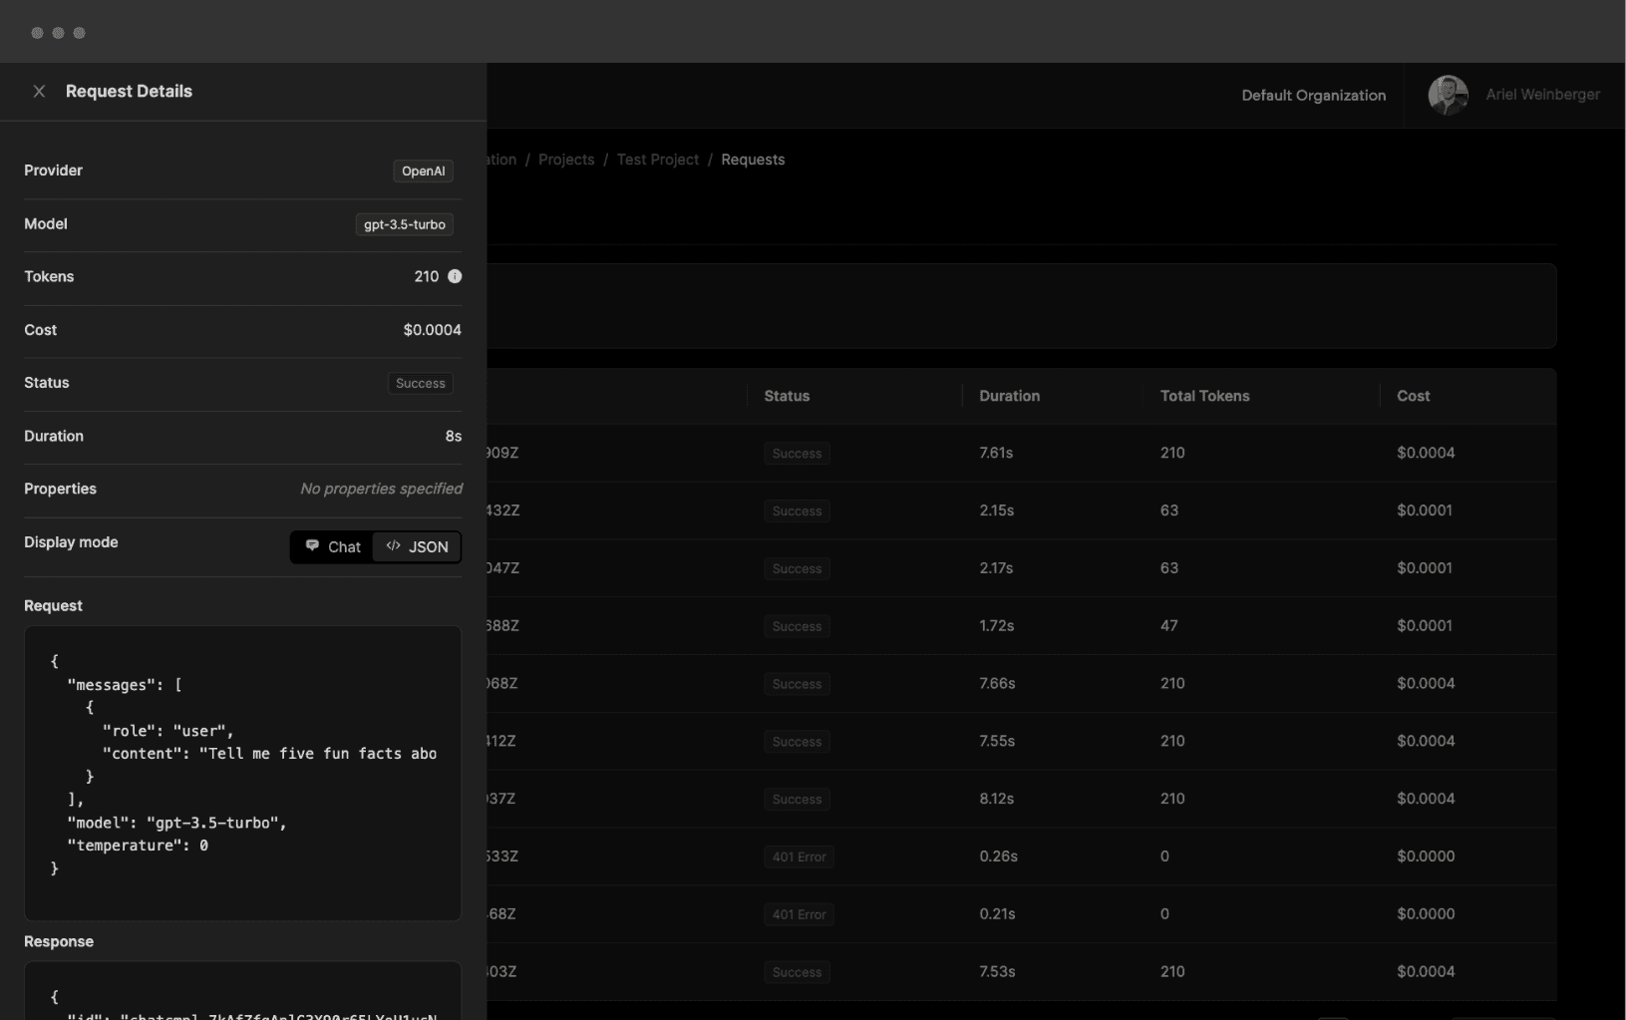Select the request row with 47 tokens
Screen dimensions: 1626x1020
(x=1169, y=626)
